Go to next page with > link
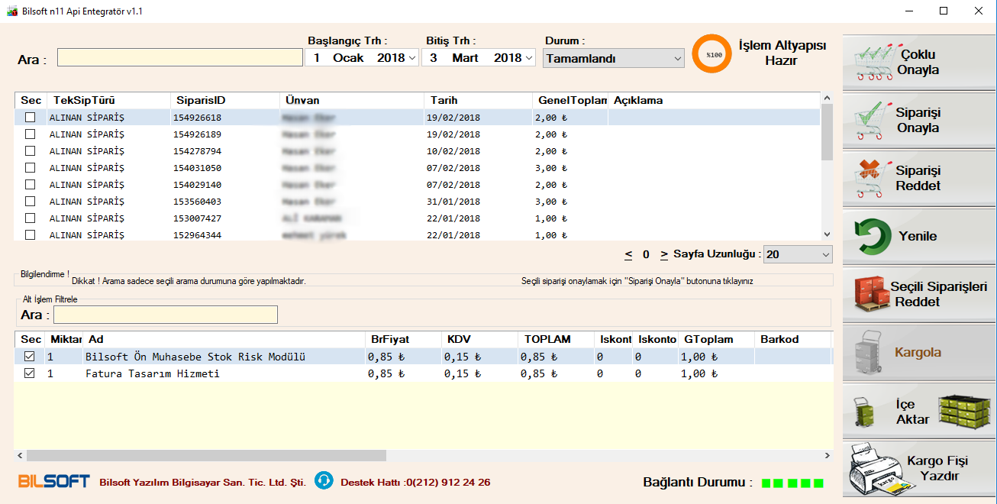The height and width of the screenshot is (504, 997). tap(664, 254)
